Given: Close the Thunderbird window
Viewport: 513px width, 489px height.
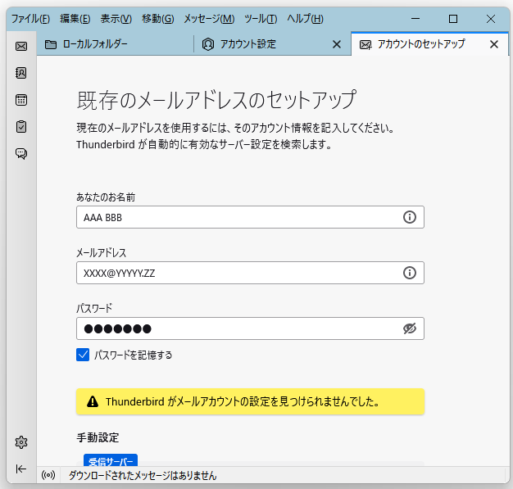Looking at the screenshot, I should (x=491, y=19).
